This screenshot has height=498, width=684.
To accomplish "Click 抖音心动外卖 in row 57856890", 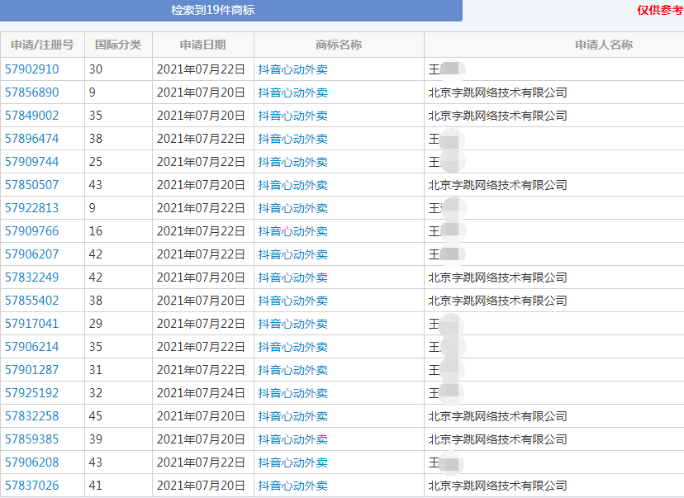I will 292,92.
